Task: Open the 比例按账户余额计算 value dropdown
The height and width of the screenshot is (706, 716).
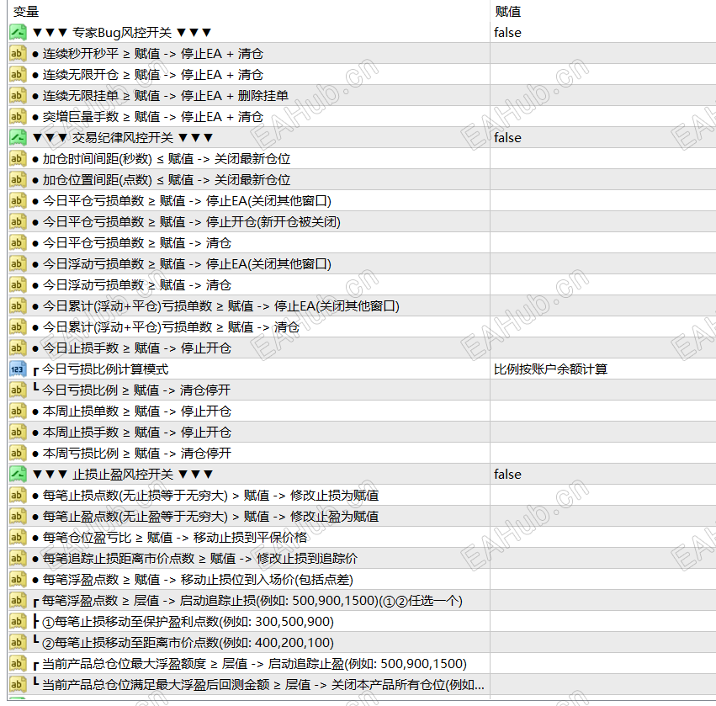Action: (551, 369)
